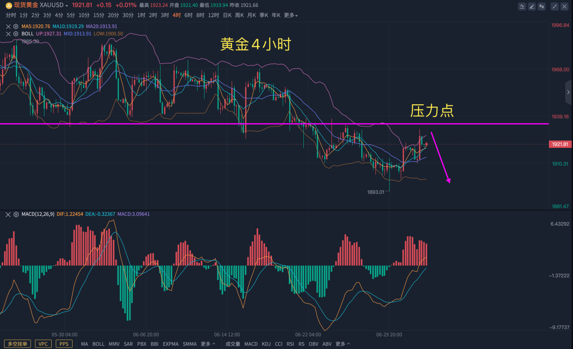
Task: Open MACD indicator settings hexagon icon
Action: tap(16, 214)
